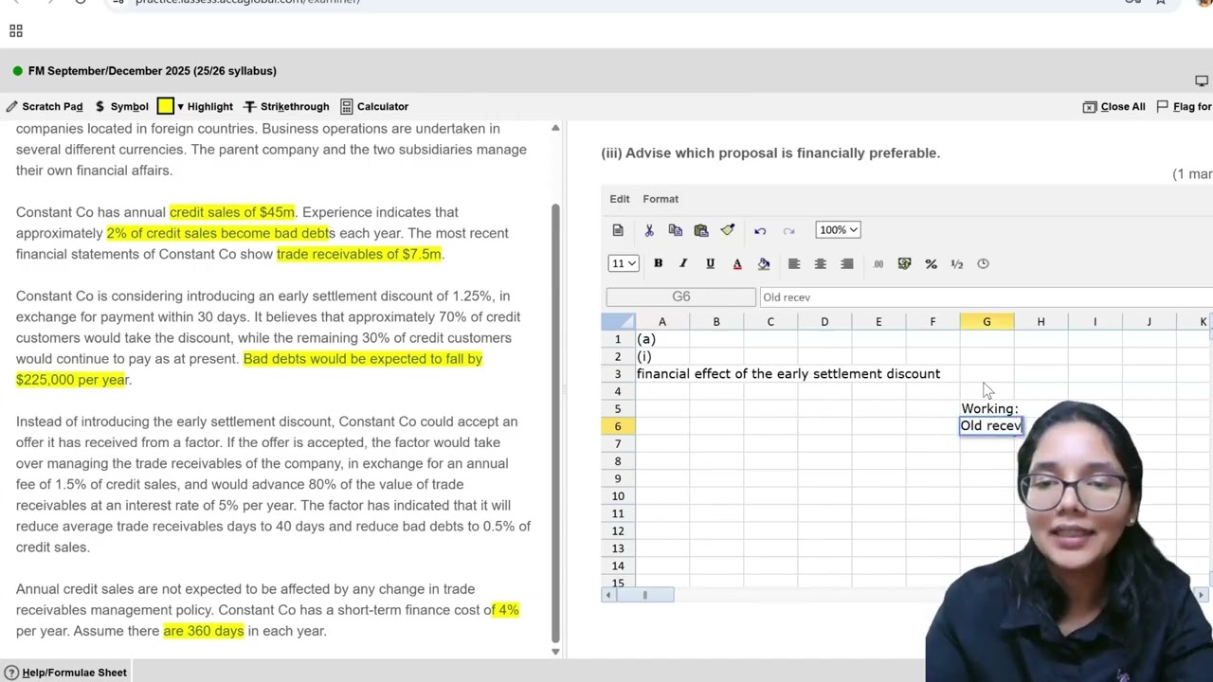
Task: Select cell A1 containing '(a)'
Action: coord(662,339)
